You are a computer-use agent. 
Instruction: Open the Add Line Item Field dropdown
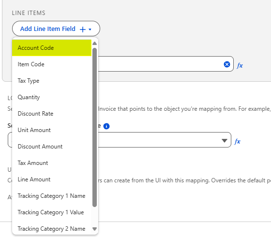pyautogui.click(x=56, y=29)
